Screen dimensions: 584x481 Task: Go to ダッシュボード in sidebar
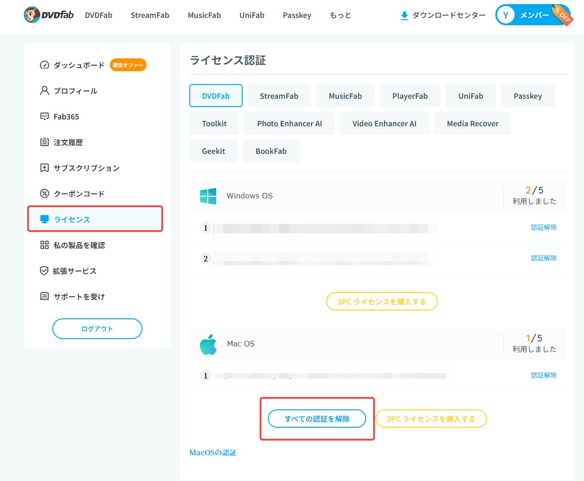79,65
